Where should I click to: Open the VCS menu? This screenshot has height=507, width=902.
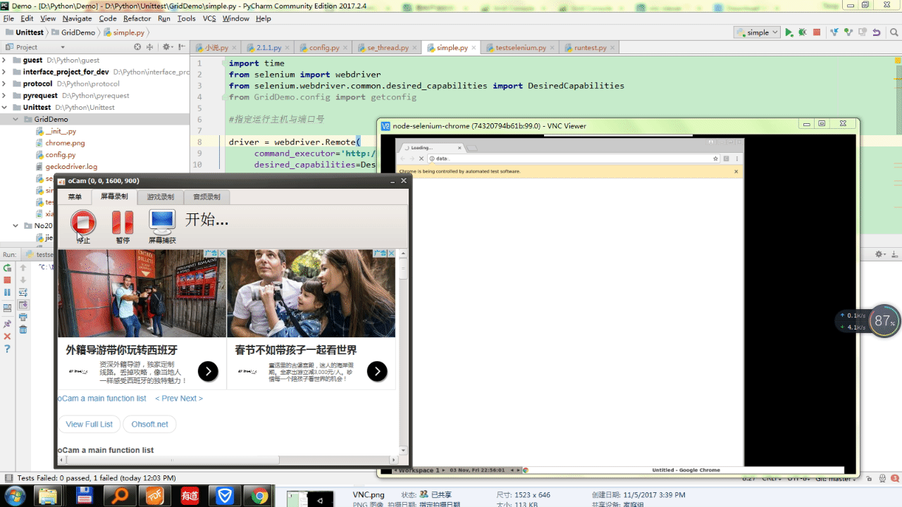click(209, 18)
